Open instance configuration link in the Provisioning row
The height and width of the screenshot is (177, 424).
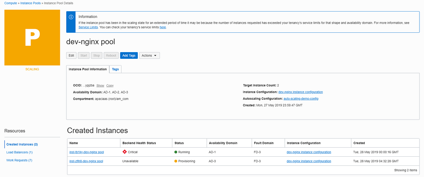309,161
